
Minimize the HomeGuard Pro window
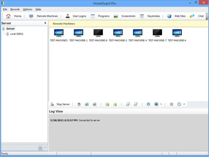(x=190, y=3)
